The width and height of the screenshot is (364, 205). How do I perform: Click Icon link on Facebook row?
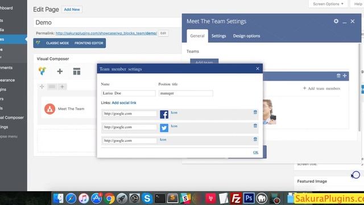coord(174,113)
